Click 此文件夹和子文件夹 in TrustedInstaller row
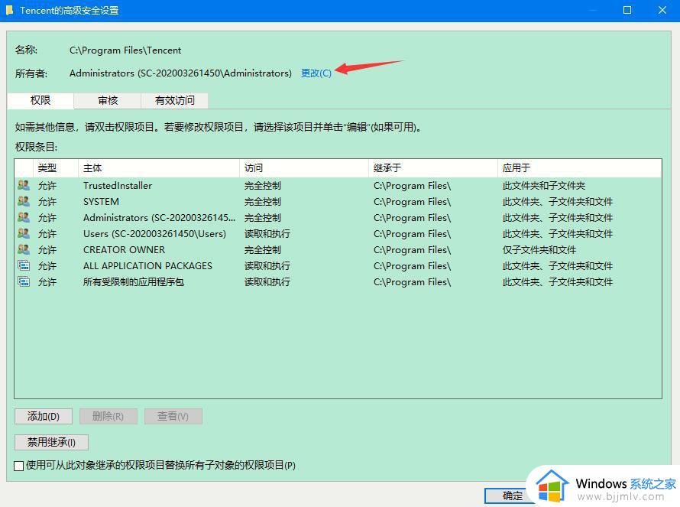 coord(544,186)
